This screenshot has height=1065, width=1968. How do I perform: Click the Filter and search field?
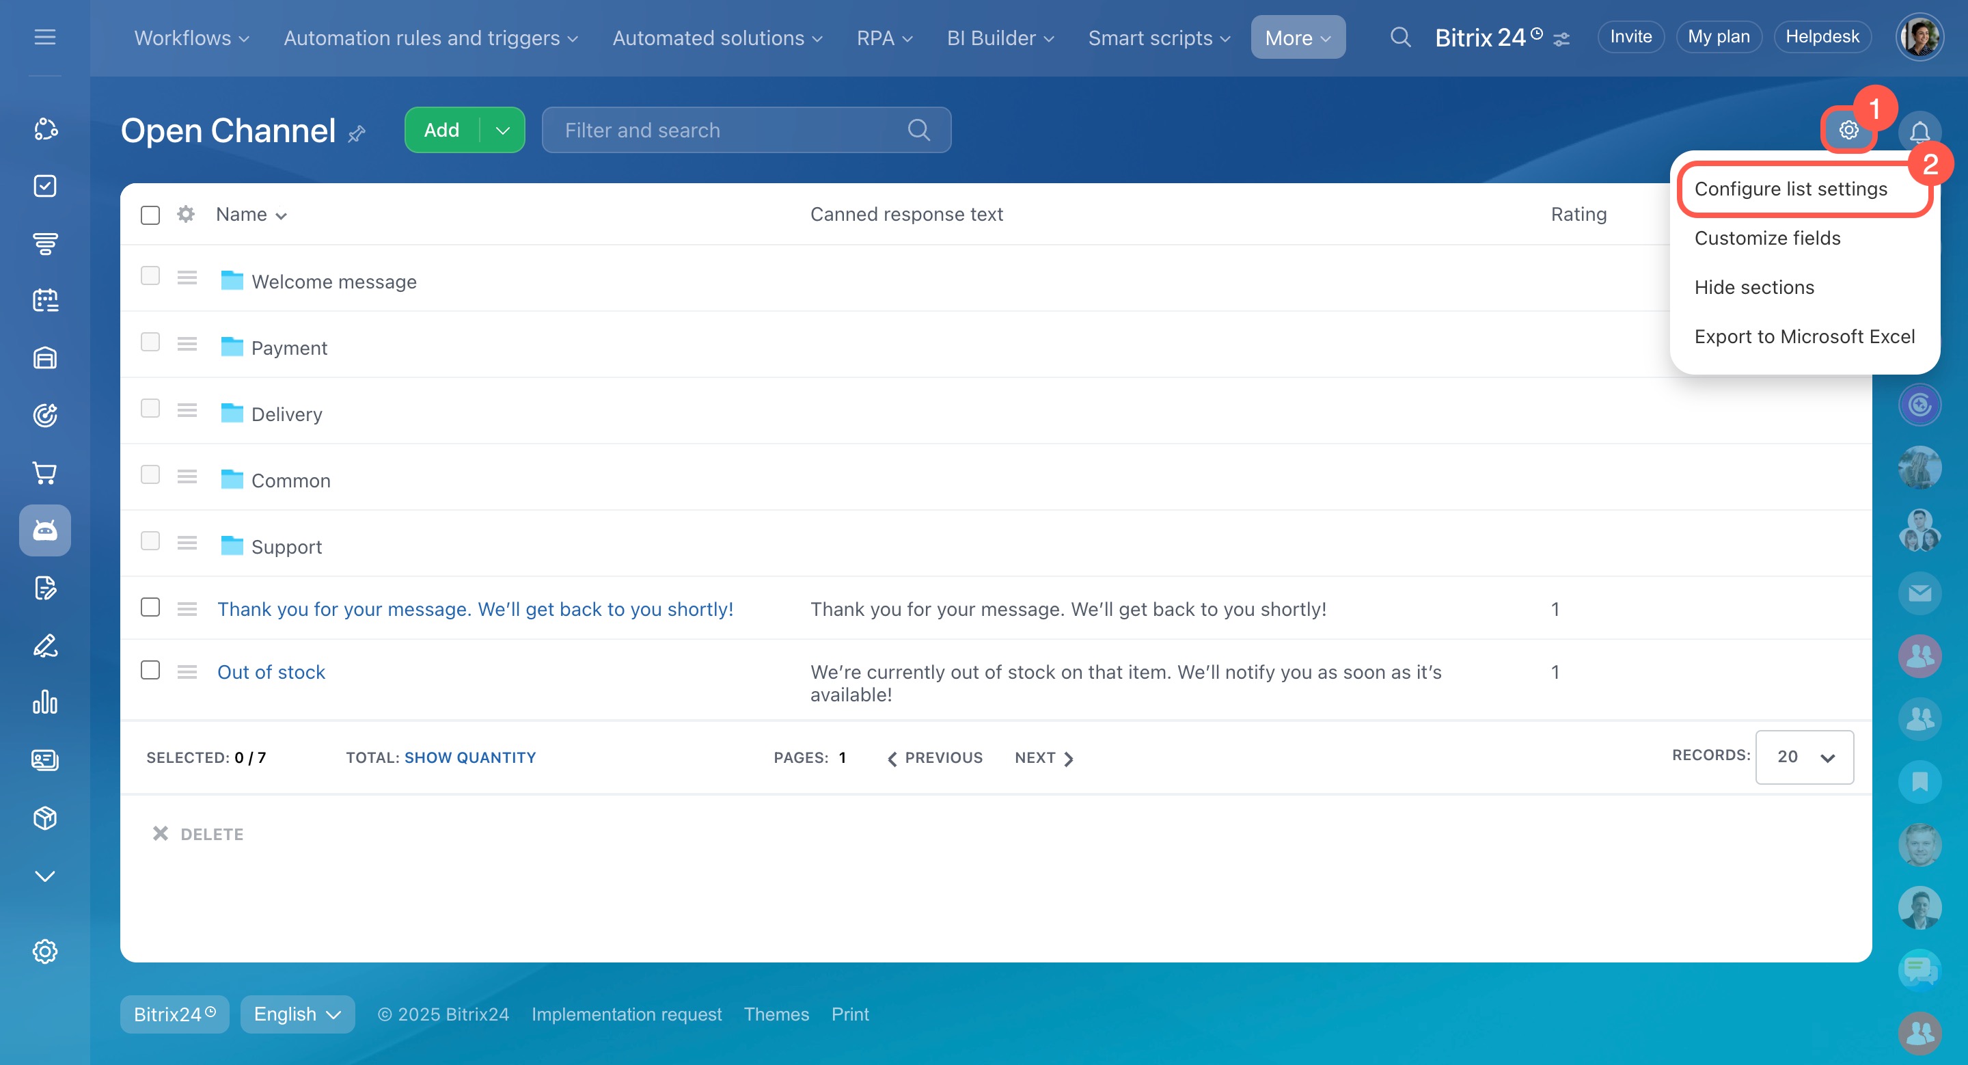(733, 131)
